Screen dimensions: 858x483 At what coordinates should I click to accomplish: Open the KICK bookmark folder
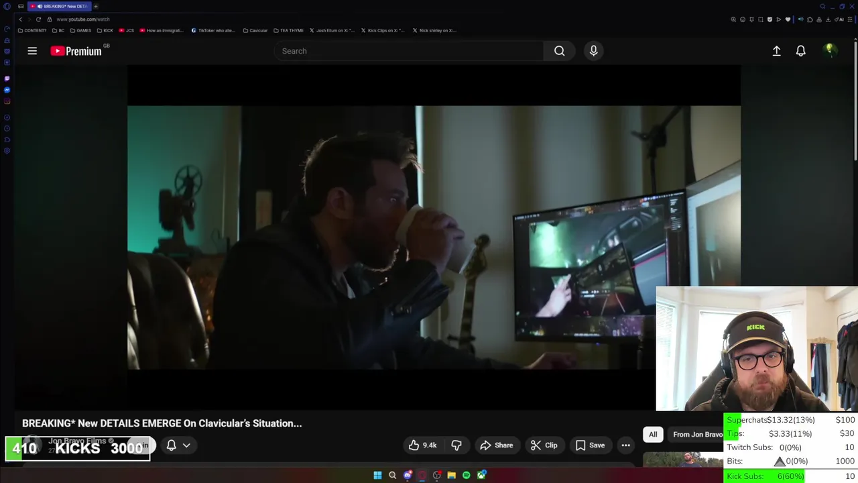[x=105, y=30]
